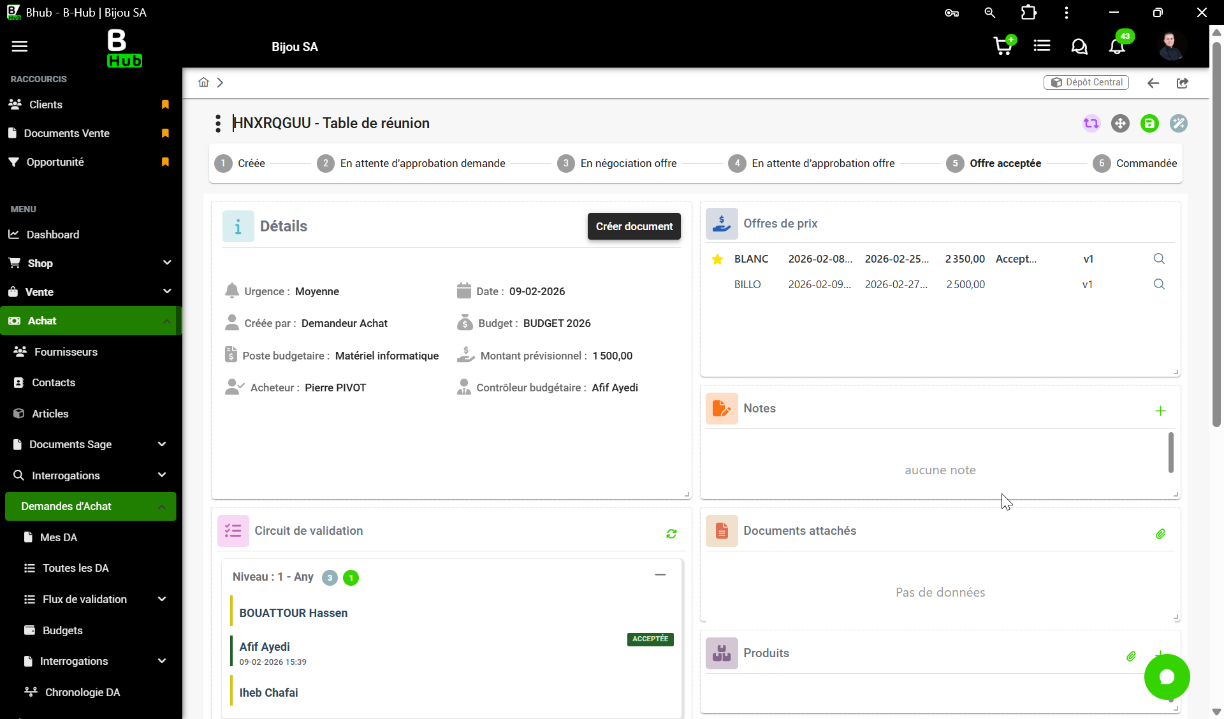Screen dimensions: 1224x719
Task: Click validator Iheb Chafai
Action: point(268,693)
